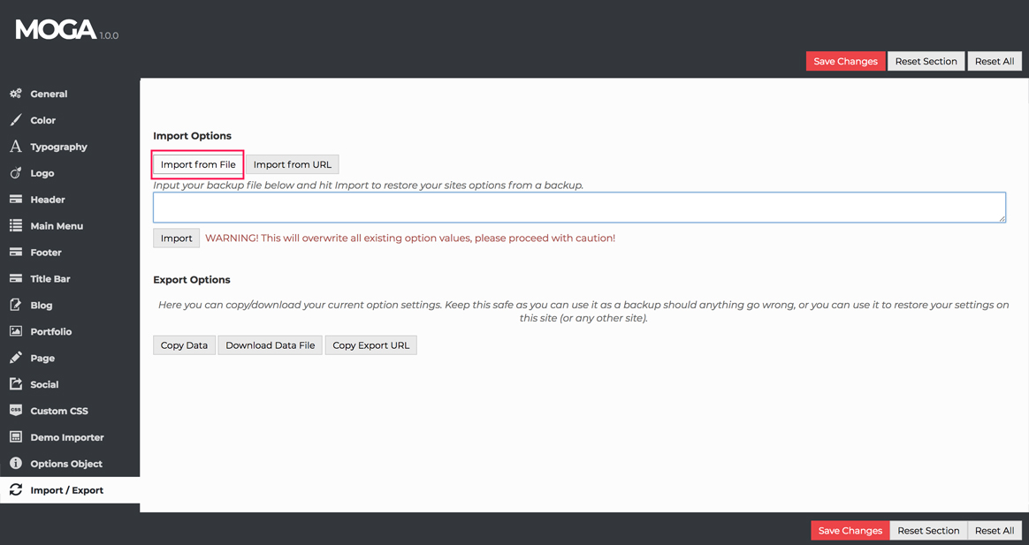Click the Custom CSS icon
This screenshot has width=1029, height=545.
(x=16, y=411)
